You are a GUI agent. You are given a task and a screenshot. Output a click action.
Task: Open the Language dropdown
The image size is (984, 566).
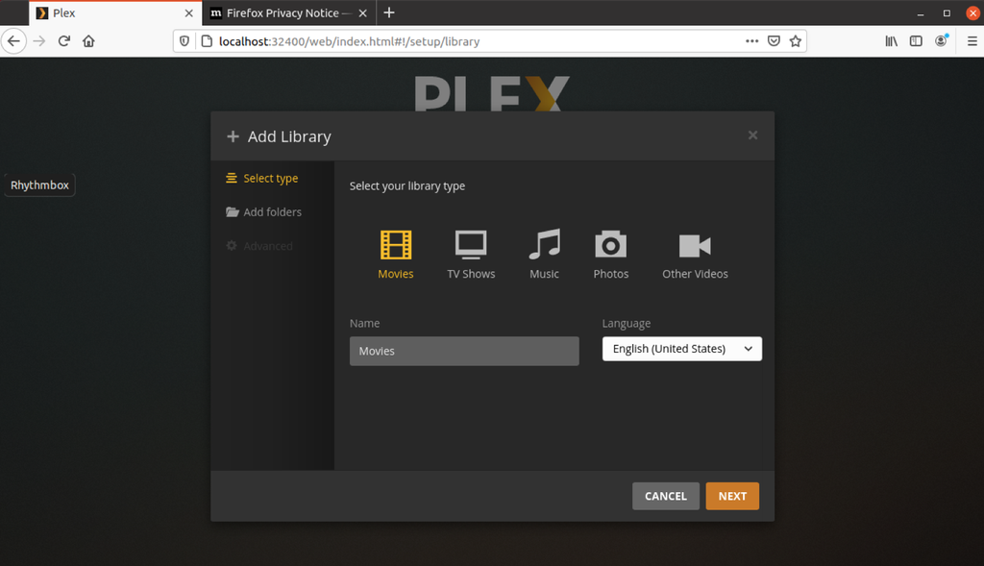681,349
